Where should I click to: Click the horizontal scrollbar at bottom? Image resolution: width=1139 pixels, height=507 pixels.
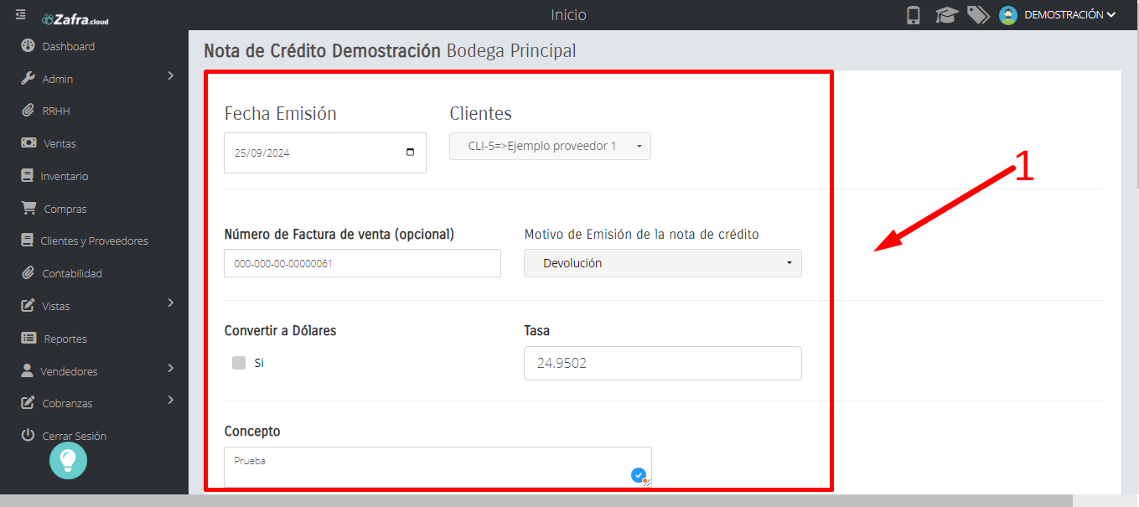pos(536,500)
